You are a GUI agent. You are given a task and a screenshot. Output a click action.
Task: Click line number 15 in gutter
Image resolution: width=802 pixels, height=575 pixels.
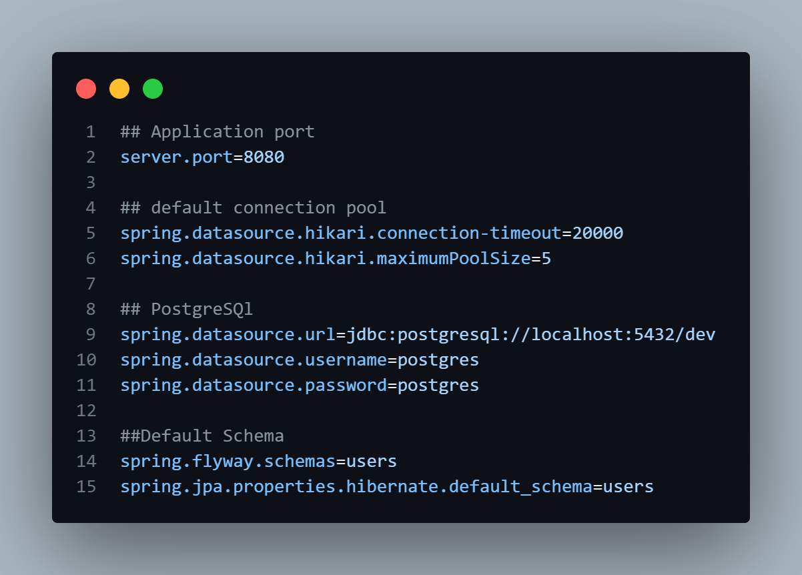[x=86, y=486]
